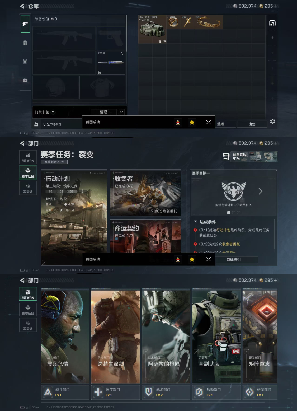Open the 行动计划 action plan card
The width and height of the screenshot is (297, 411).
pyautogui.click(x=74, y=217)
